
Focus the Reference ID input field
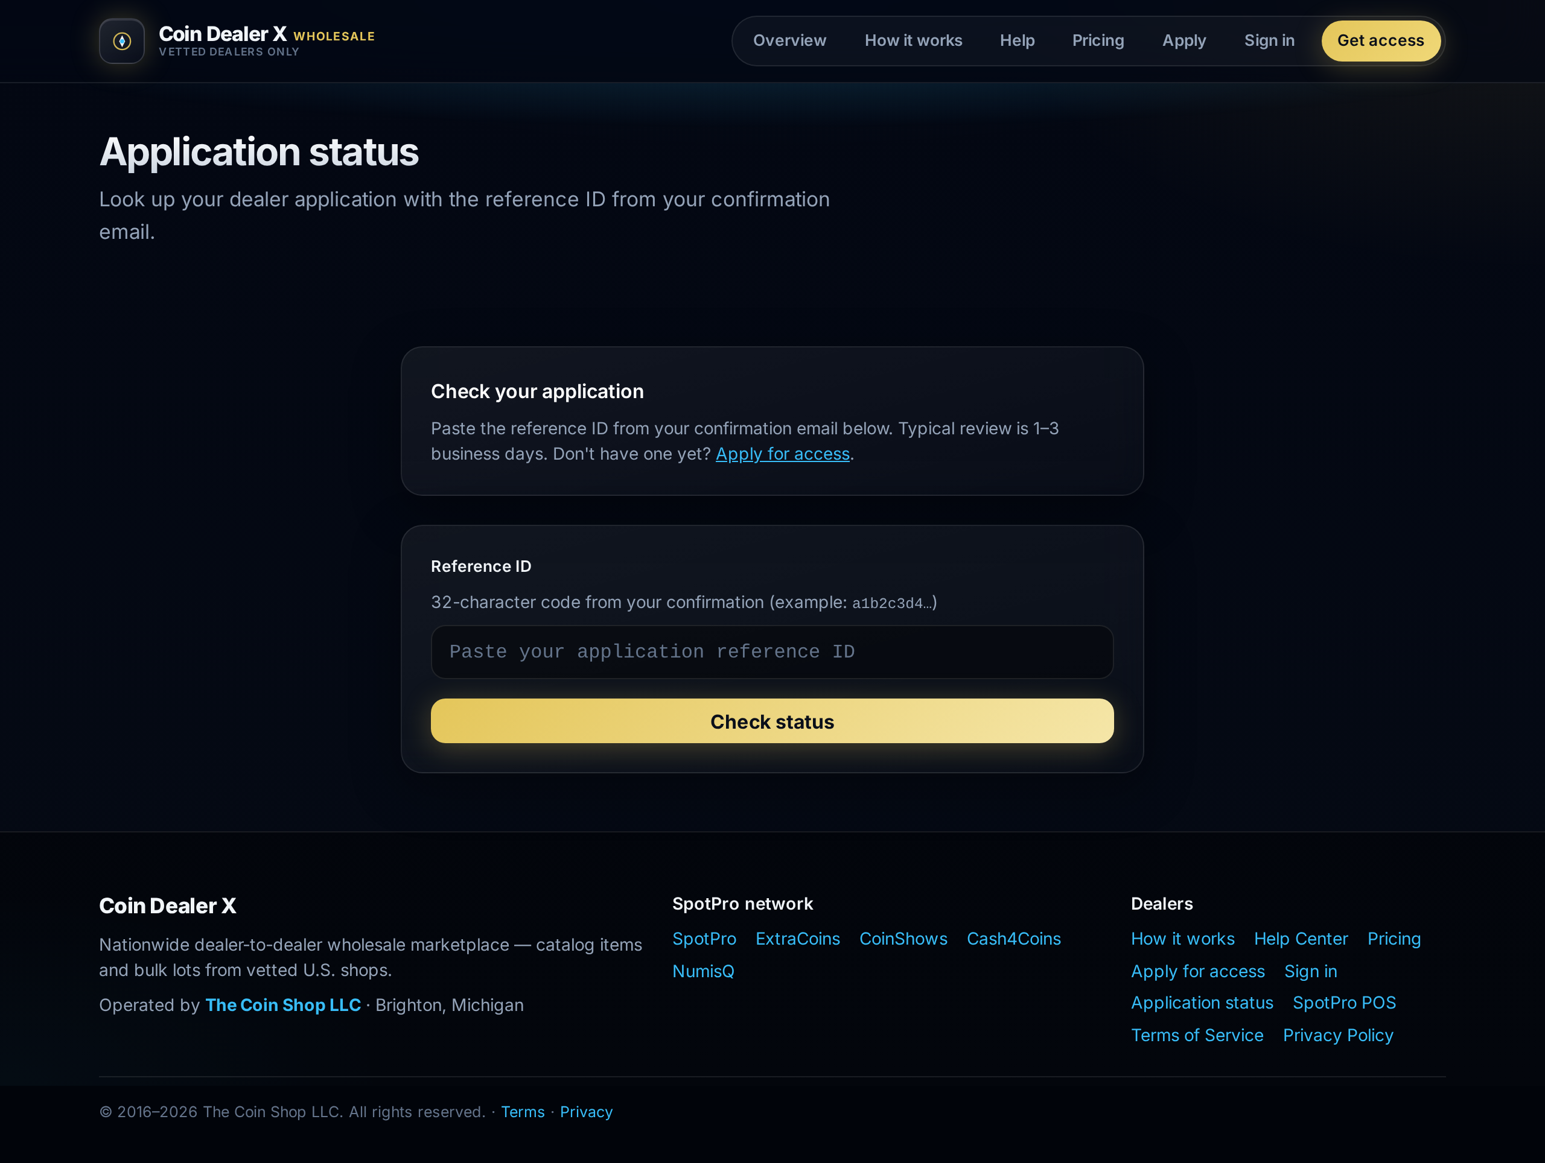[x=772, y=651]
